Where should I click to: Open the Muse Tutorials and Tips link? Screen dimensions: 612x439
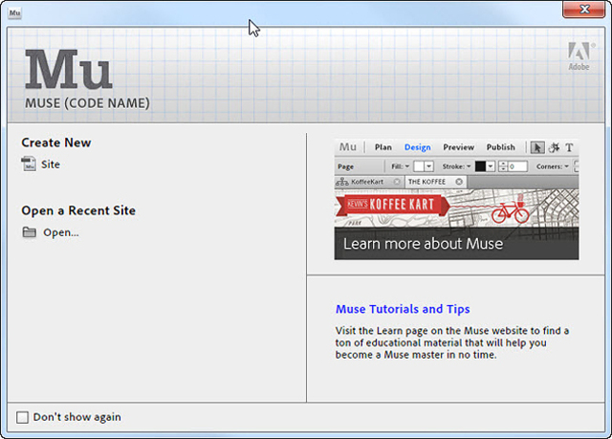(x=403, y=309)
